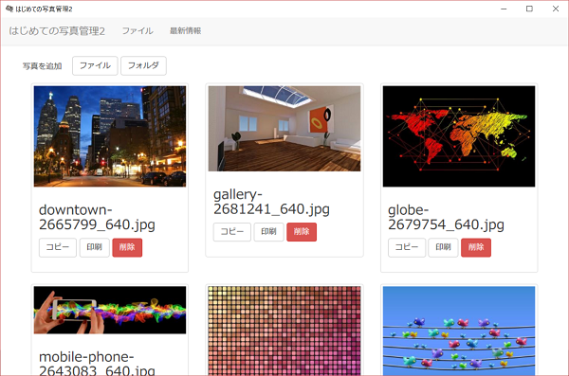Select the downtown night city thumbnail
This screenshot has width=569, height=376.
[110, 136]
